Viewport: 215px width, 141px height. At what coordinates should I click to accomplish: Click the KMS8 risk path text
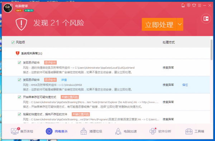(52, 85)
